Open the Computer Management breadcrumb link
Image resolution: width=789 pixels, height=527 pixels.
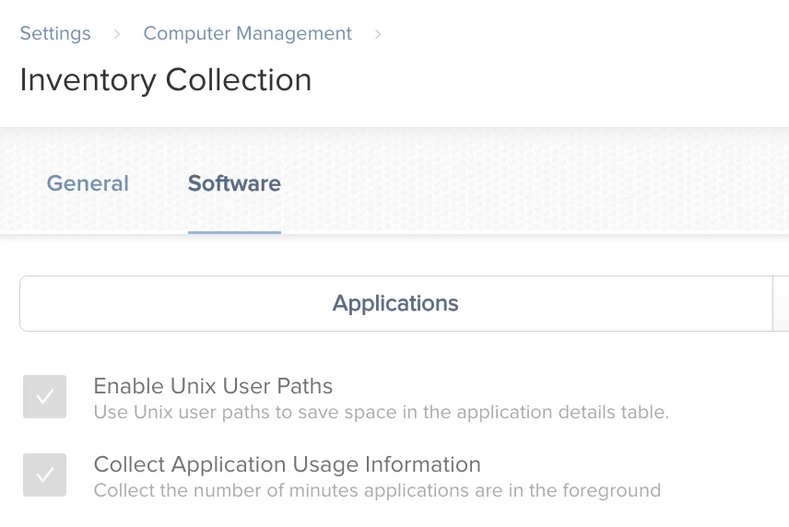(247, 34)
